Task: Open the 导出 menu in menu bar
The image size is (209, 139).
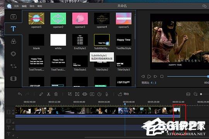Action: (x=32, y=6)
